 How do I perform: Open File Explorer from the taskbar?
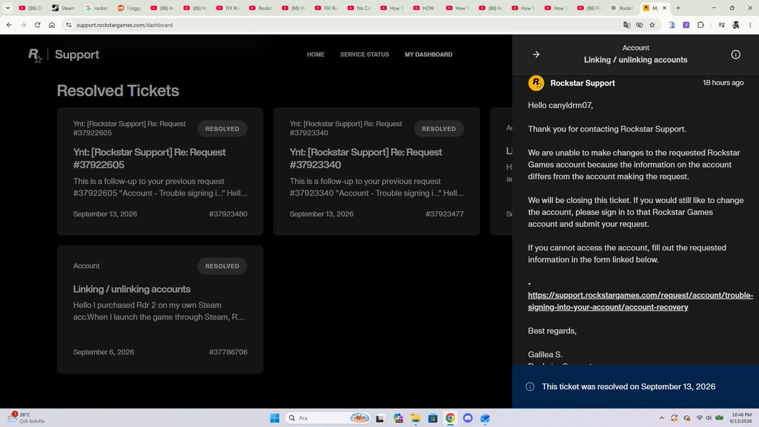415,418
